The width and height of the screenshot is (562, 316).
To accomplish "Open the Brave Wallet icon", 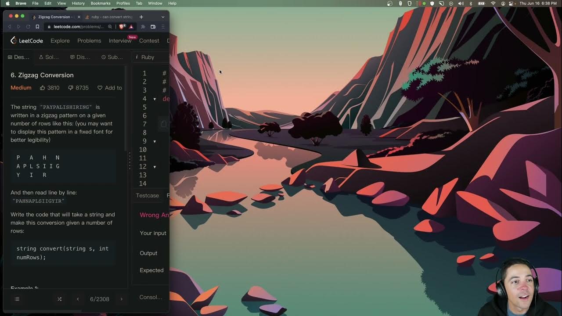I will (153, 27).
